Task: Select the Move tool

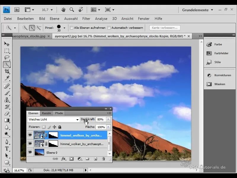Action: coord(7,44)
